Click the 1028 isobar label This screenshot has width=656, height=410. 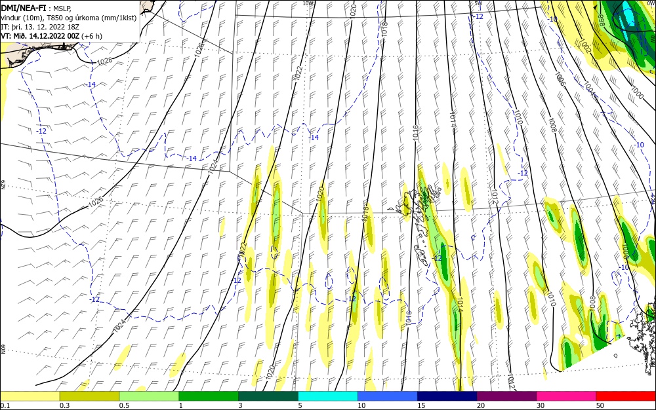104,61
